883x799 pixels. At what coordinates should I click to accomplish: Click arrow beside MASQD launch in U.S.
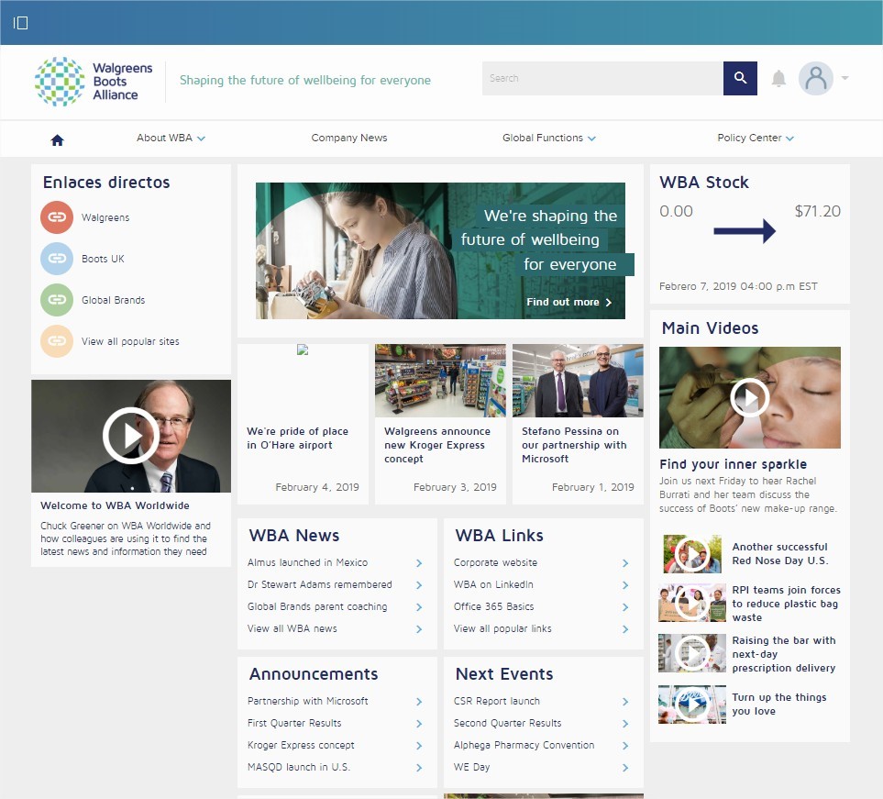pyautogui.click(x=419, y=768)
